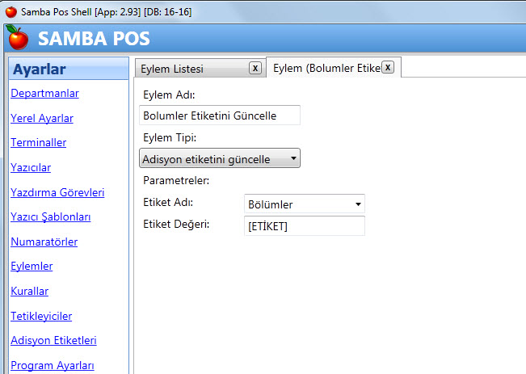Navigate to Yazıcılar
Viewport: 526px width, 374px height.
pos(31,168)
